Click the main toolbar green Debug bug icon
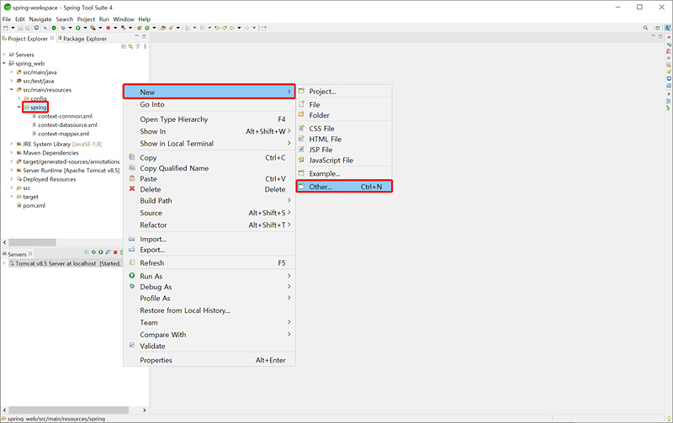673x423 pixels. click(x=63, y=28)
